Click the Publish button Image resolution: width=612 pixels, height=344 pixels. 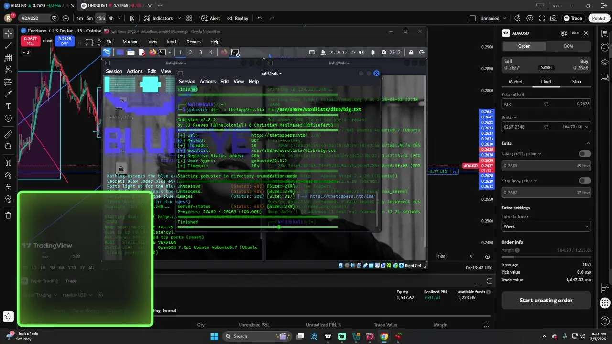coord(599,18)
